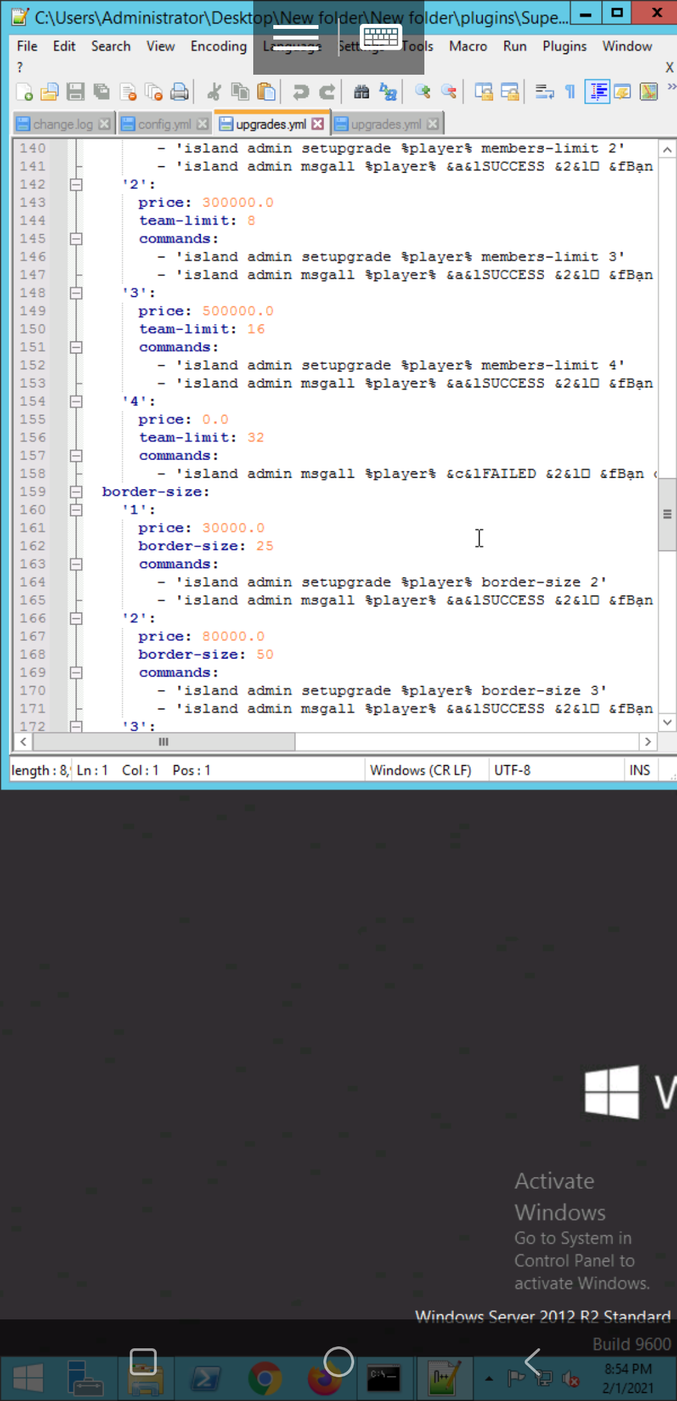
Task: Close the active upgrades.yml tab
Action: [318, 124]
